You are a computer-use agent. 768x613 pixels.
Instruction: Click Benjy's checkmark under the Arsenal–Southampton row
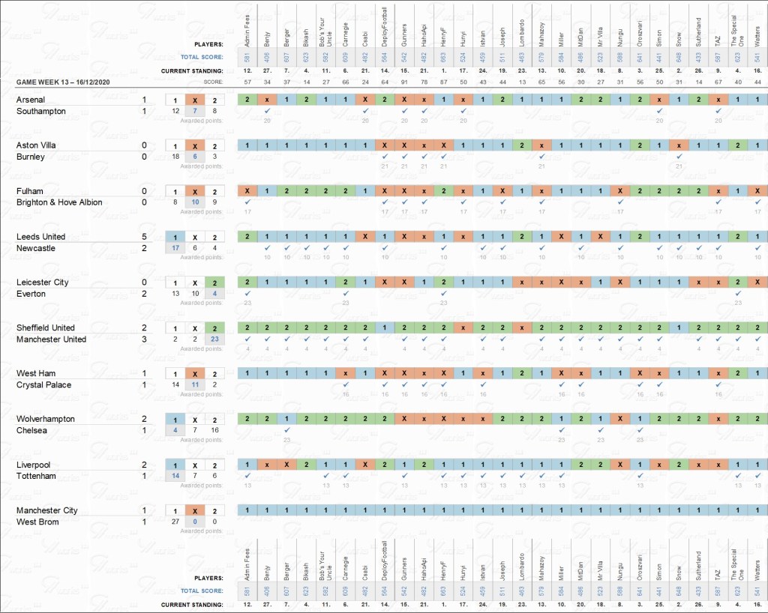tap(267, 111)
